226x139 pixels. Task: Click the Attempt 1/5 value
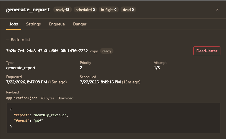pyautogui.click(x=157, y=68)
